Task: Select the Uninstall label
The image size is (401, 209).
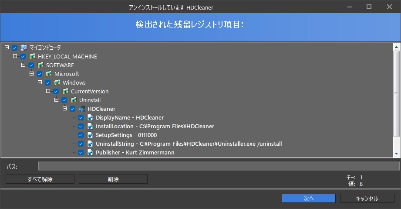Action: pos(90,100)
